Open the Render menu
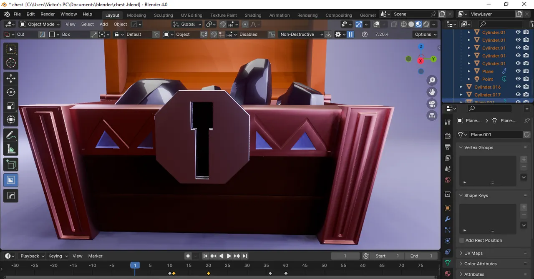534x279 pixels. (48, 14)
